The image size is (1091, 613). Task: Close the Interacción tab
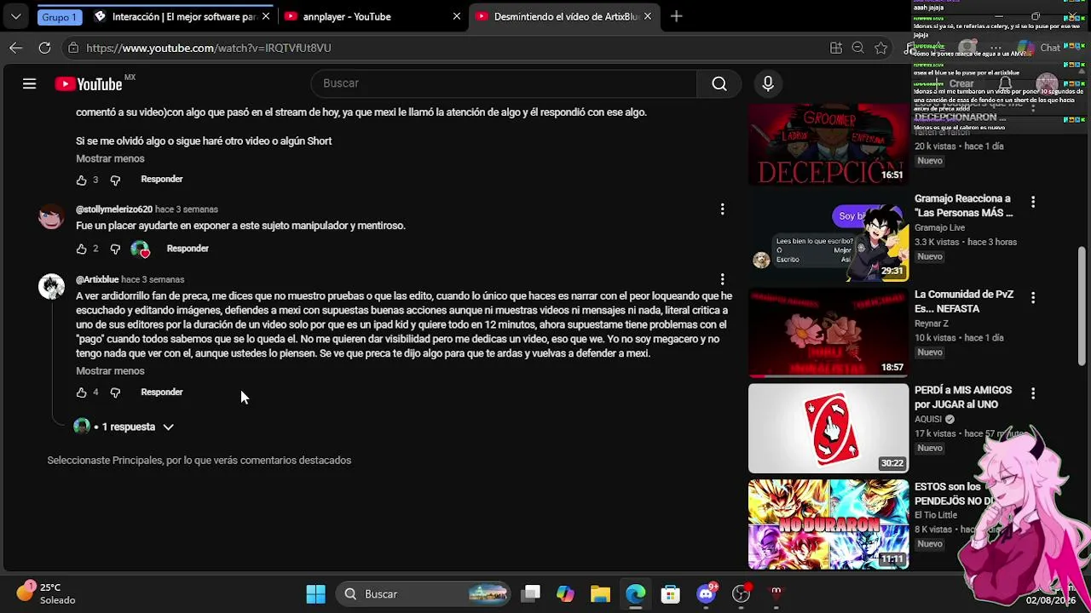pos(266,16)
